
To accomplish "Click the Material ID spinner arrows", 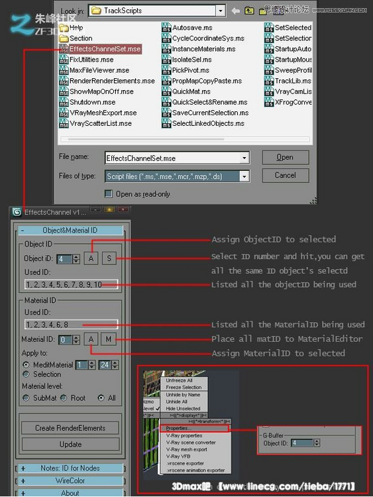I will click(76, 340).
